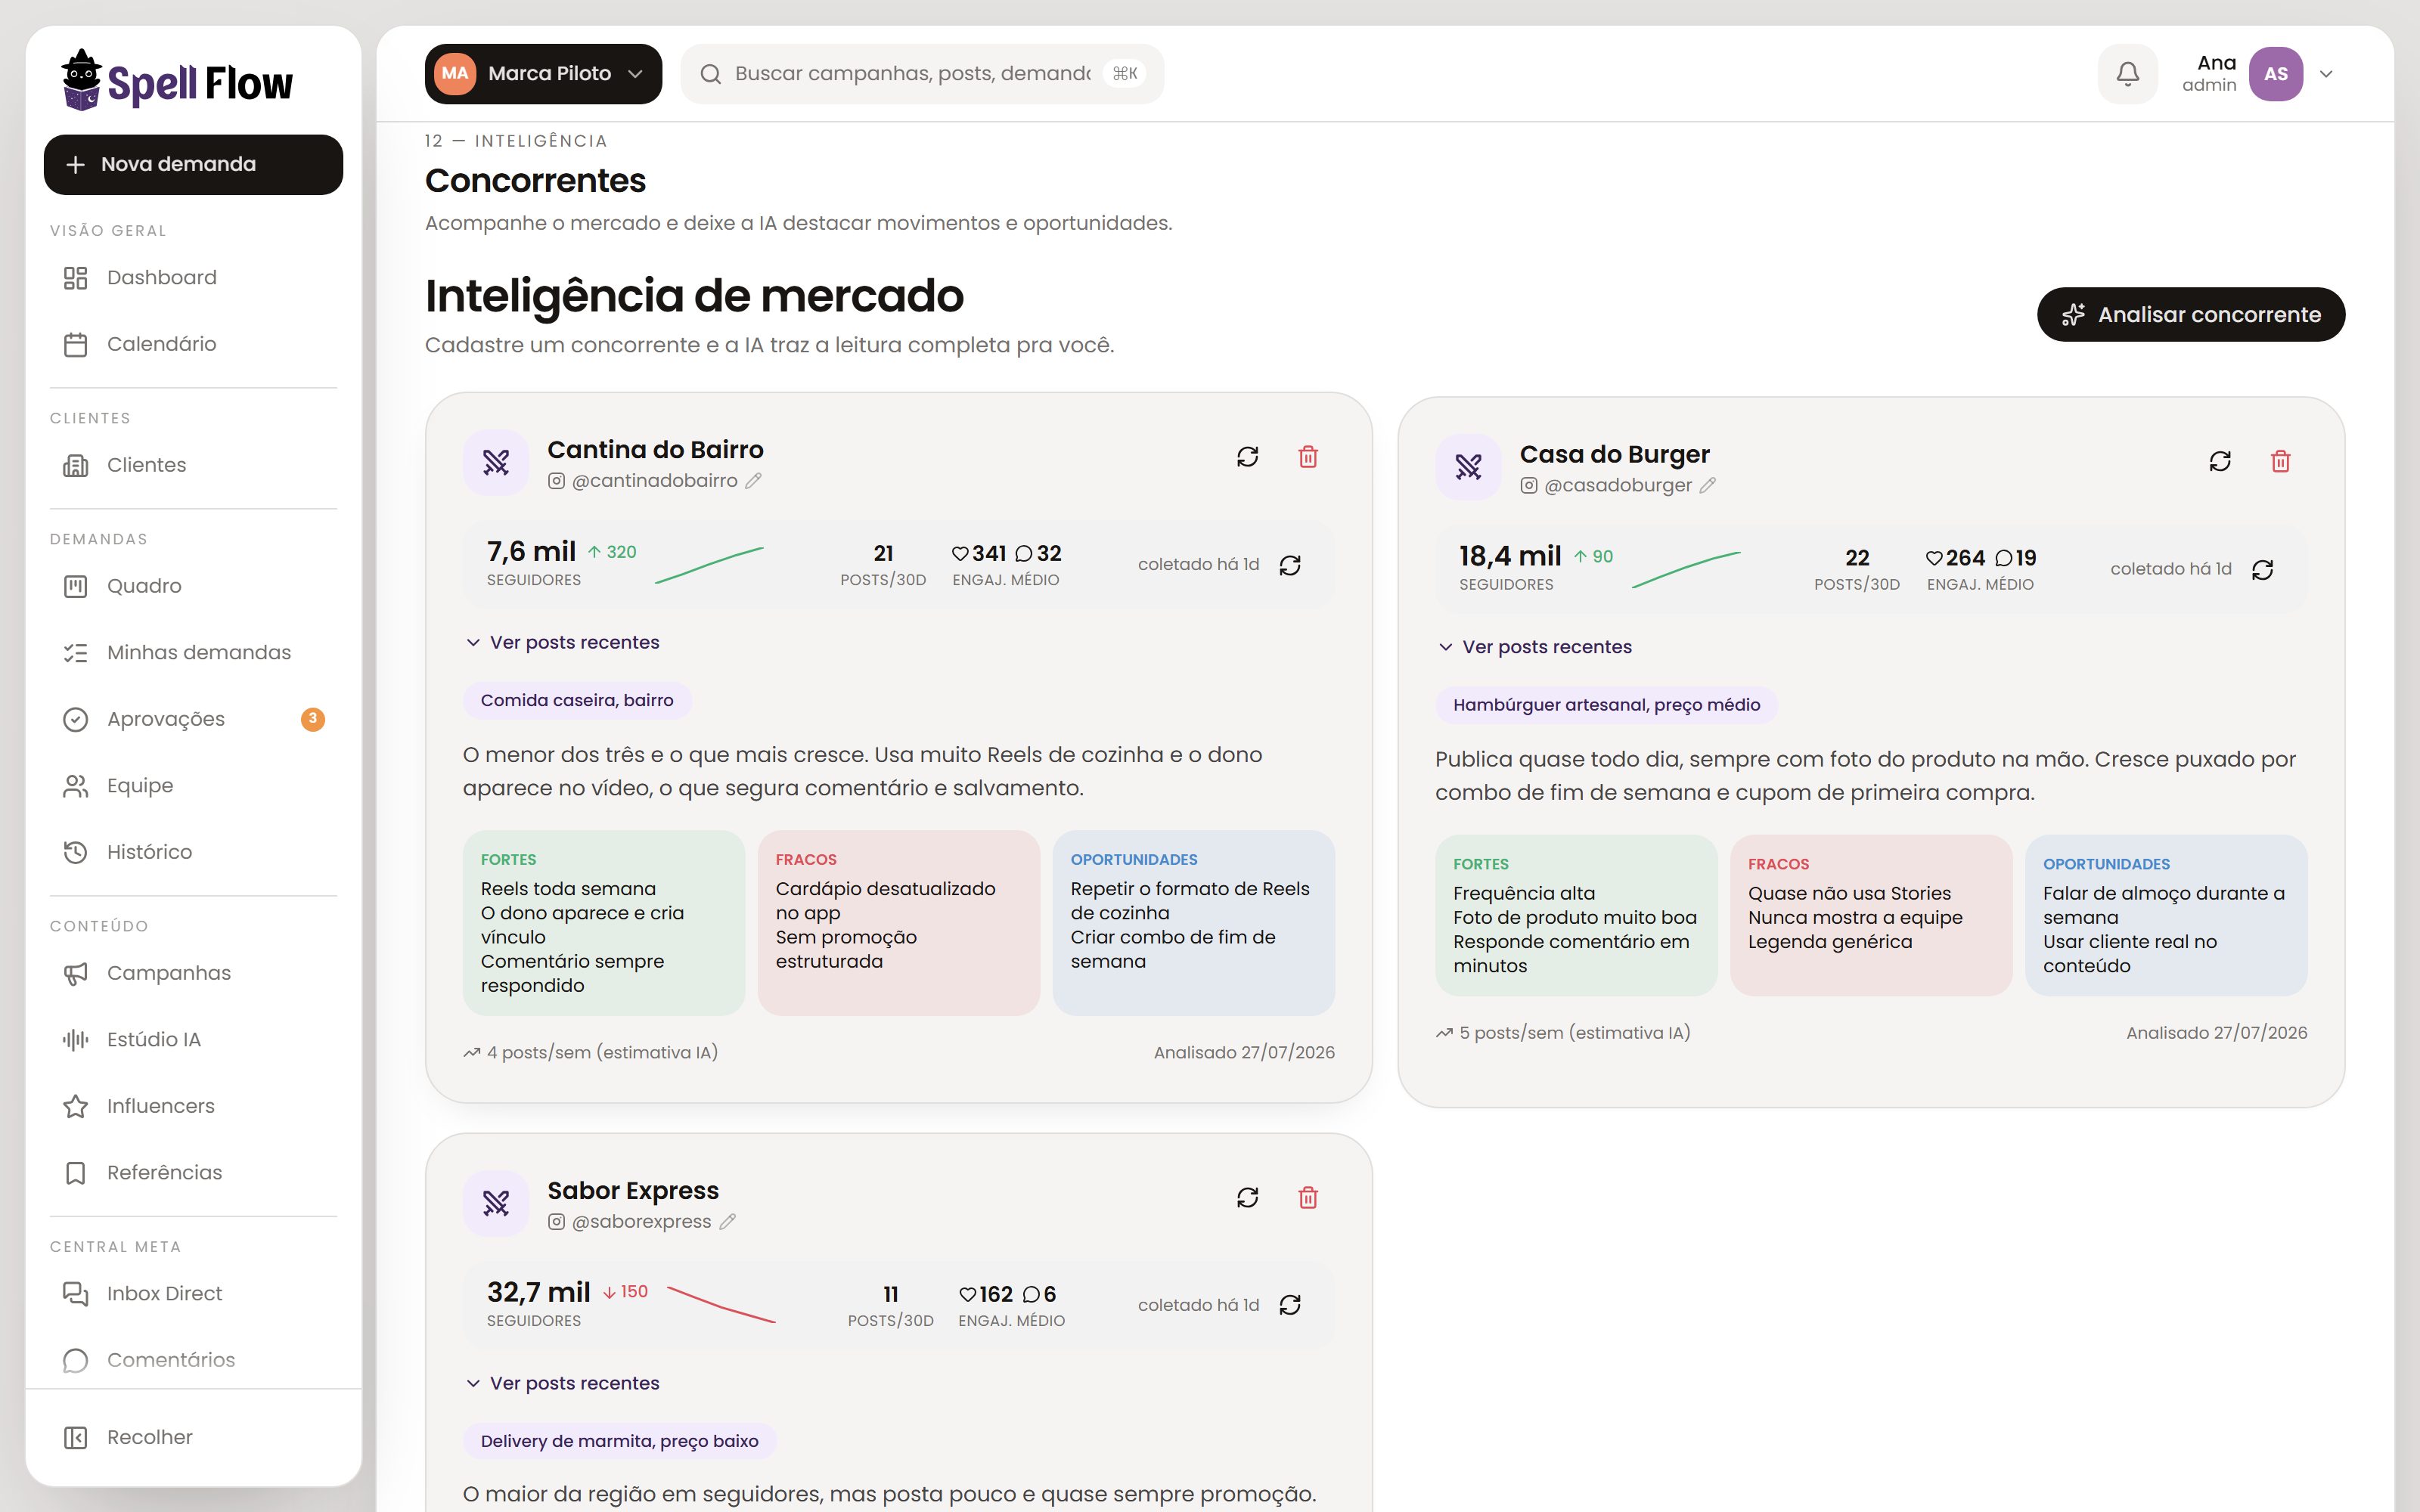Click Cantina do Bairro OPORTUNIDADES box
The height and width of the screenshot is (1512, 2420).
click(x=1193, y=923)
